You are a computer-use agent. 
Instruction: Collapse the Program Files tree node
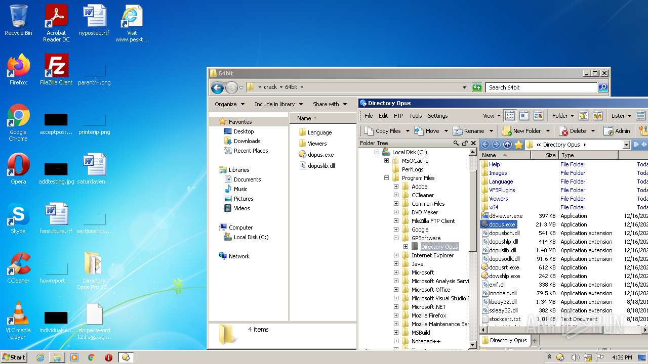tap(386, 178)
